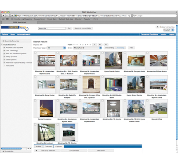The width and height of the screenshot is (178, 165).
Task: Click the clipboard icon beside User name
Action: click(157, 27)
